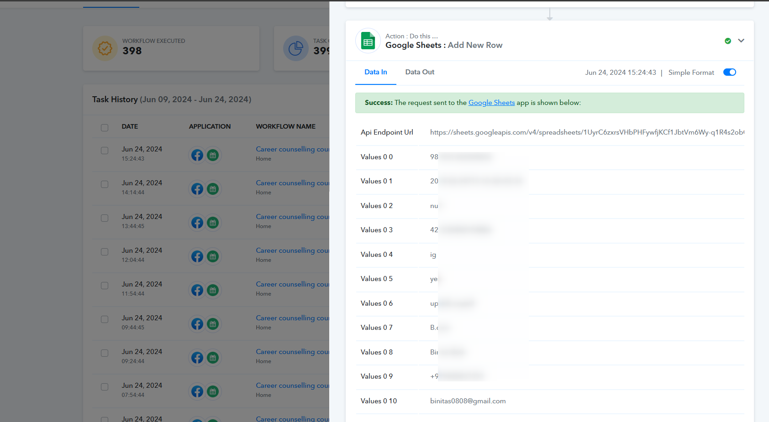The width and height of the screenshot is (769, 422).
Task: Click Google Sheets icon in the 15:24:43 row
Action: point(213,155)
